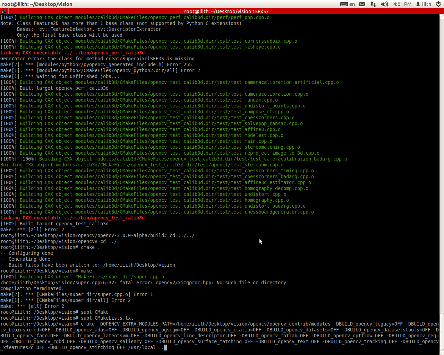Click the line with test_affine3.cpp.o
The image size is (444, 355).
140,129
